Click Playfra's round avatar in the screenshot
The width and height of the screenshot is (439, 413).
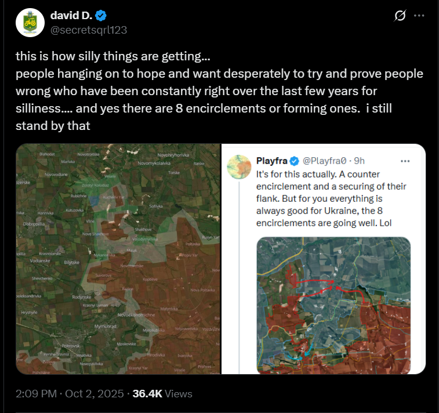coord(239,167)
